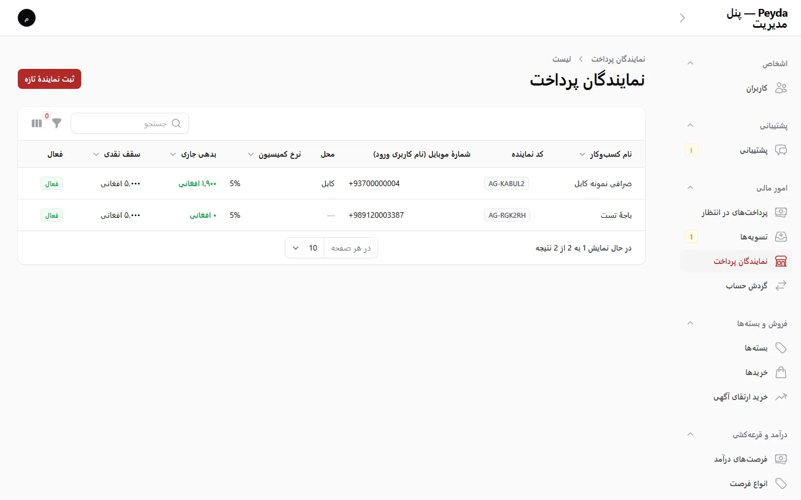This screenshot has height=500, width=801.
Task: Click فعال badge in صرافی نمونه کابل row
Action: click(52, 183)
